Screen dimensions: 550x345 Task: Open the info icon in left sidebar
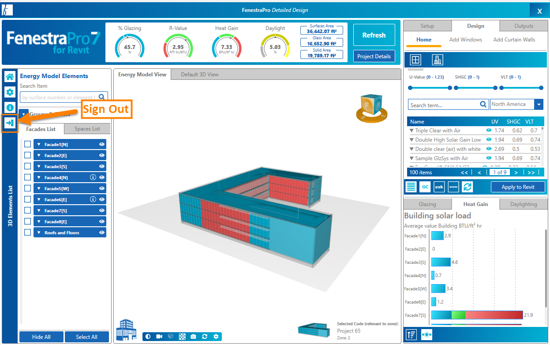pyautogui.click(x=10, y=107)
